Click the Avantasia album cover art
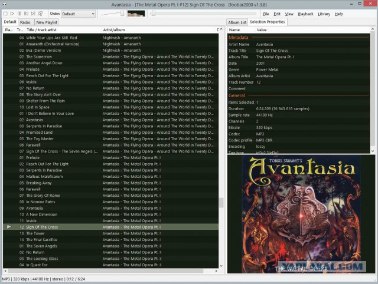This screenshot has height=284, width=378. [x=301, y=214]
